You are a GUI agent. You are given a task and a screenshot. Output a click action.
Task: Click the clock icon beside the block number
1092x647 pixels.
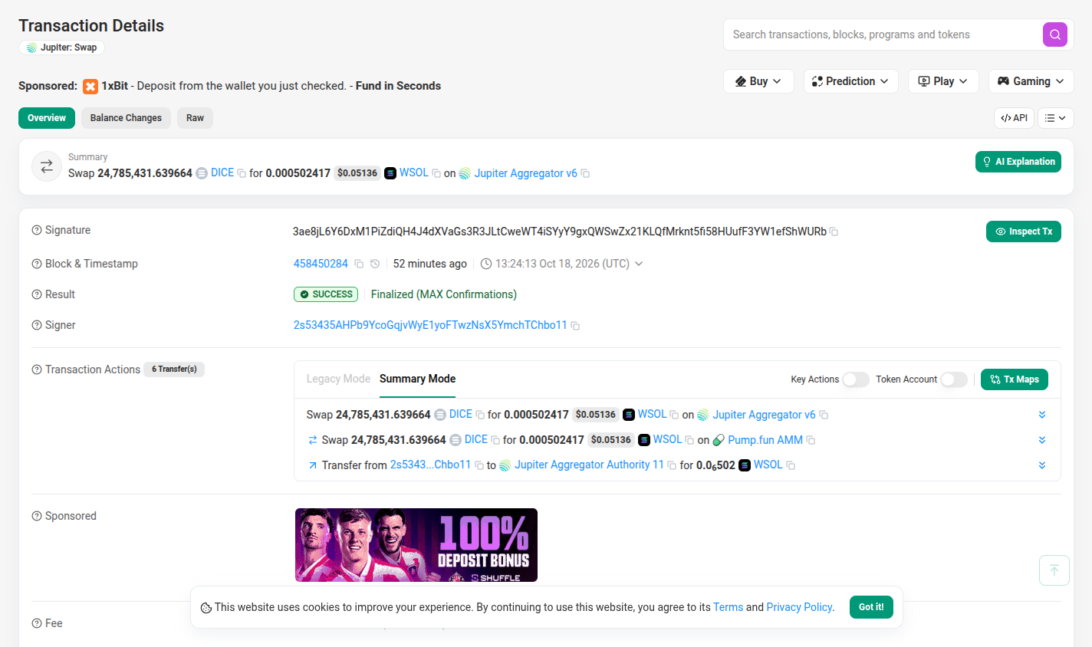pyautogui.click(x=375, y=264)
